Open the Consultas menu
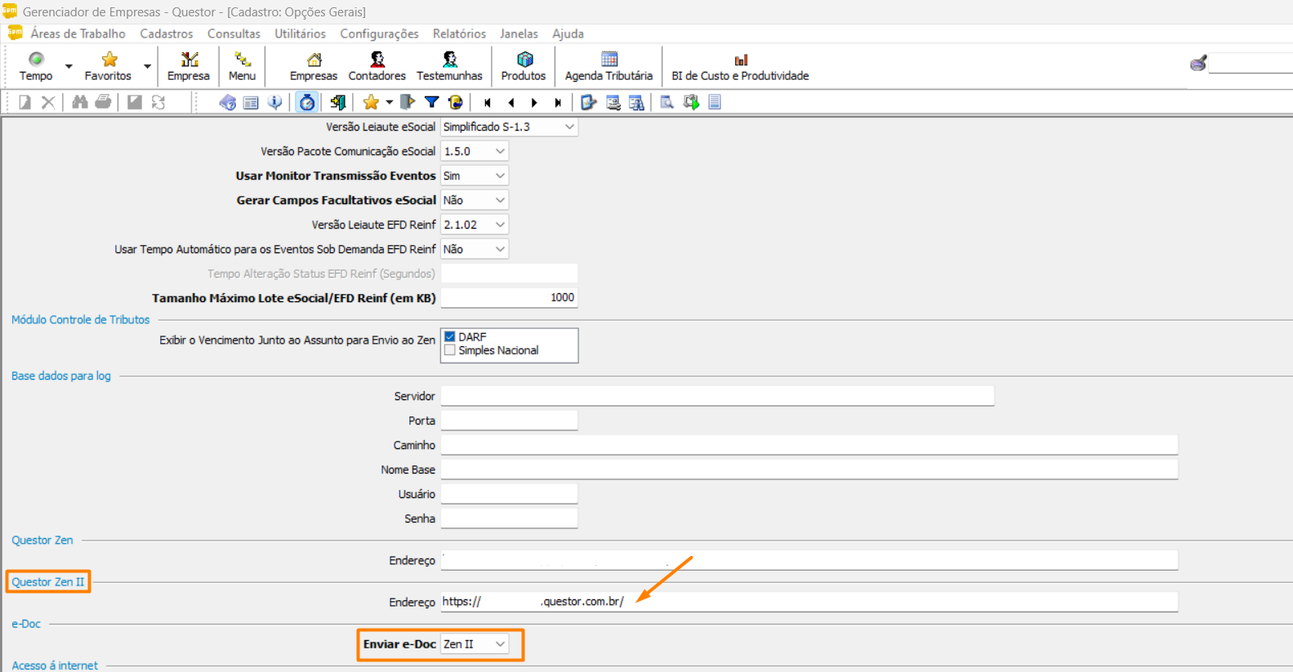 [234, 33]
